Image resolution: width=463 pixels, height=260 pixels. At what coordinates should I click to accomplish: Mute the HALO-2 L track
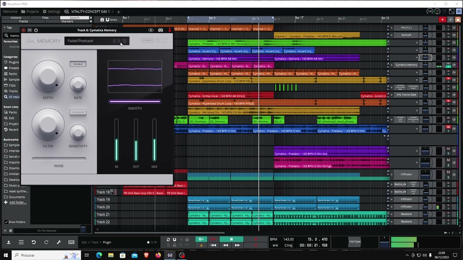coord(449,26)
